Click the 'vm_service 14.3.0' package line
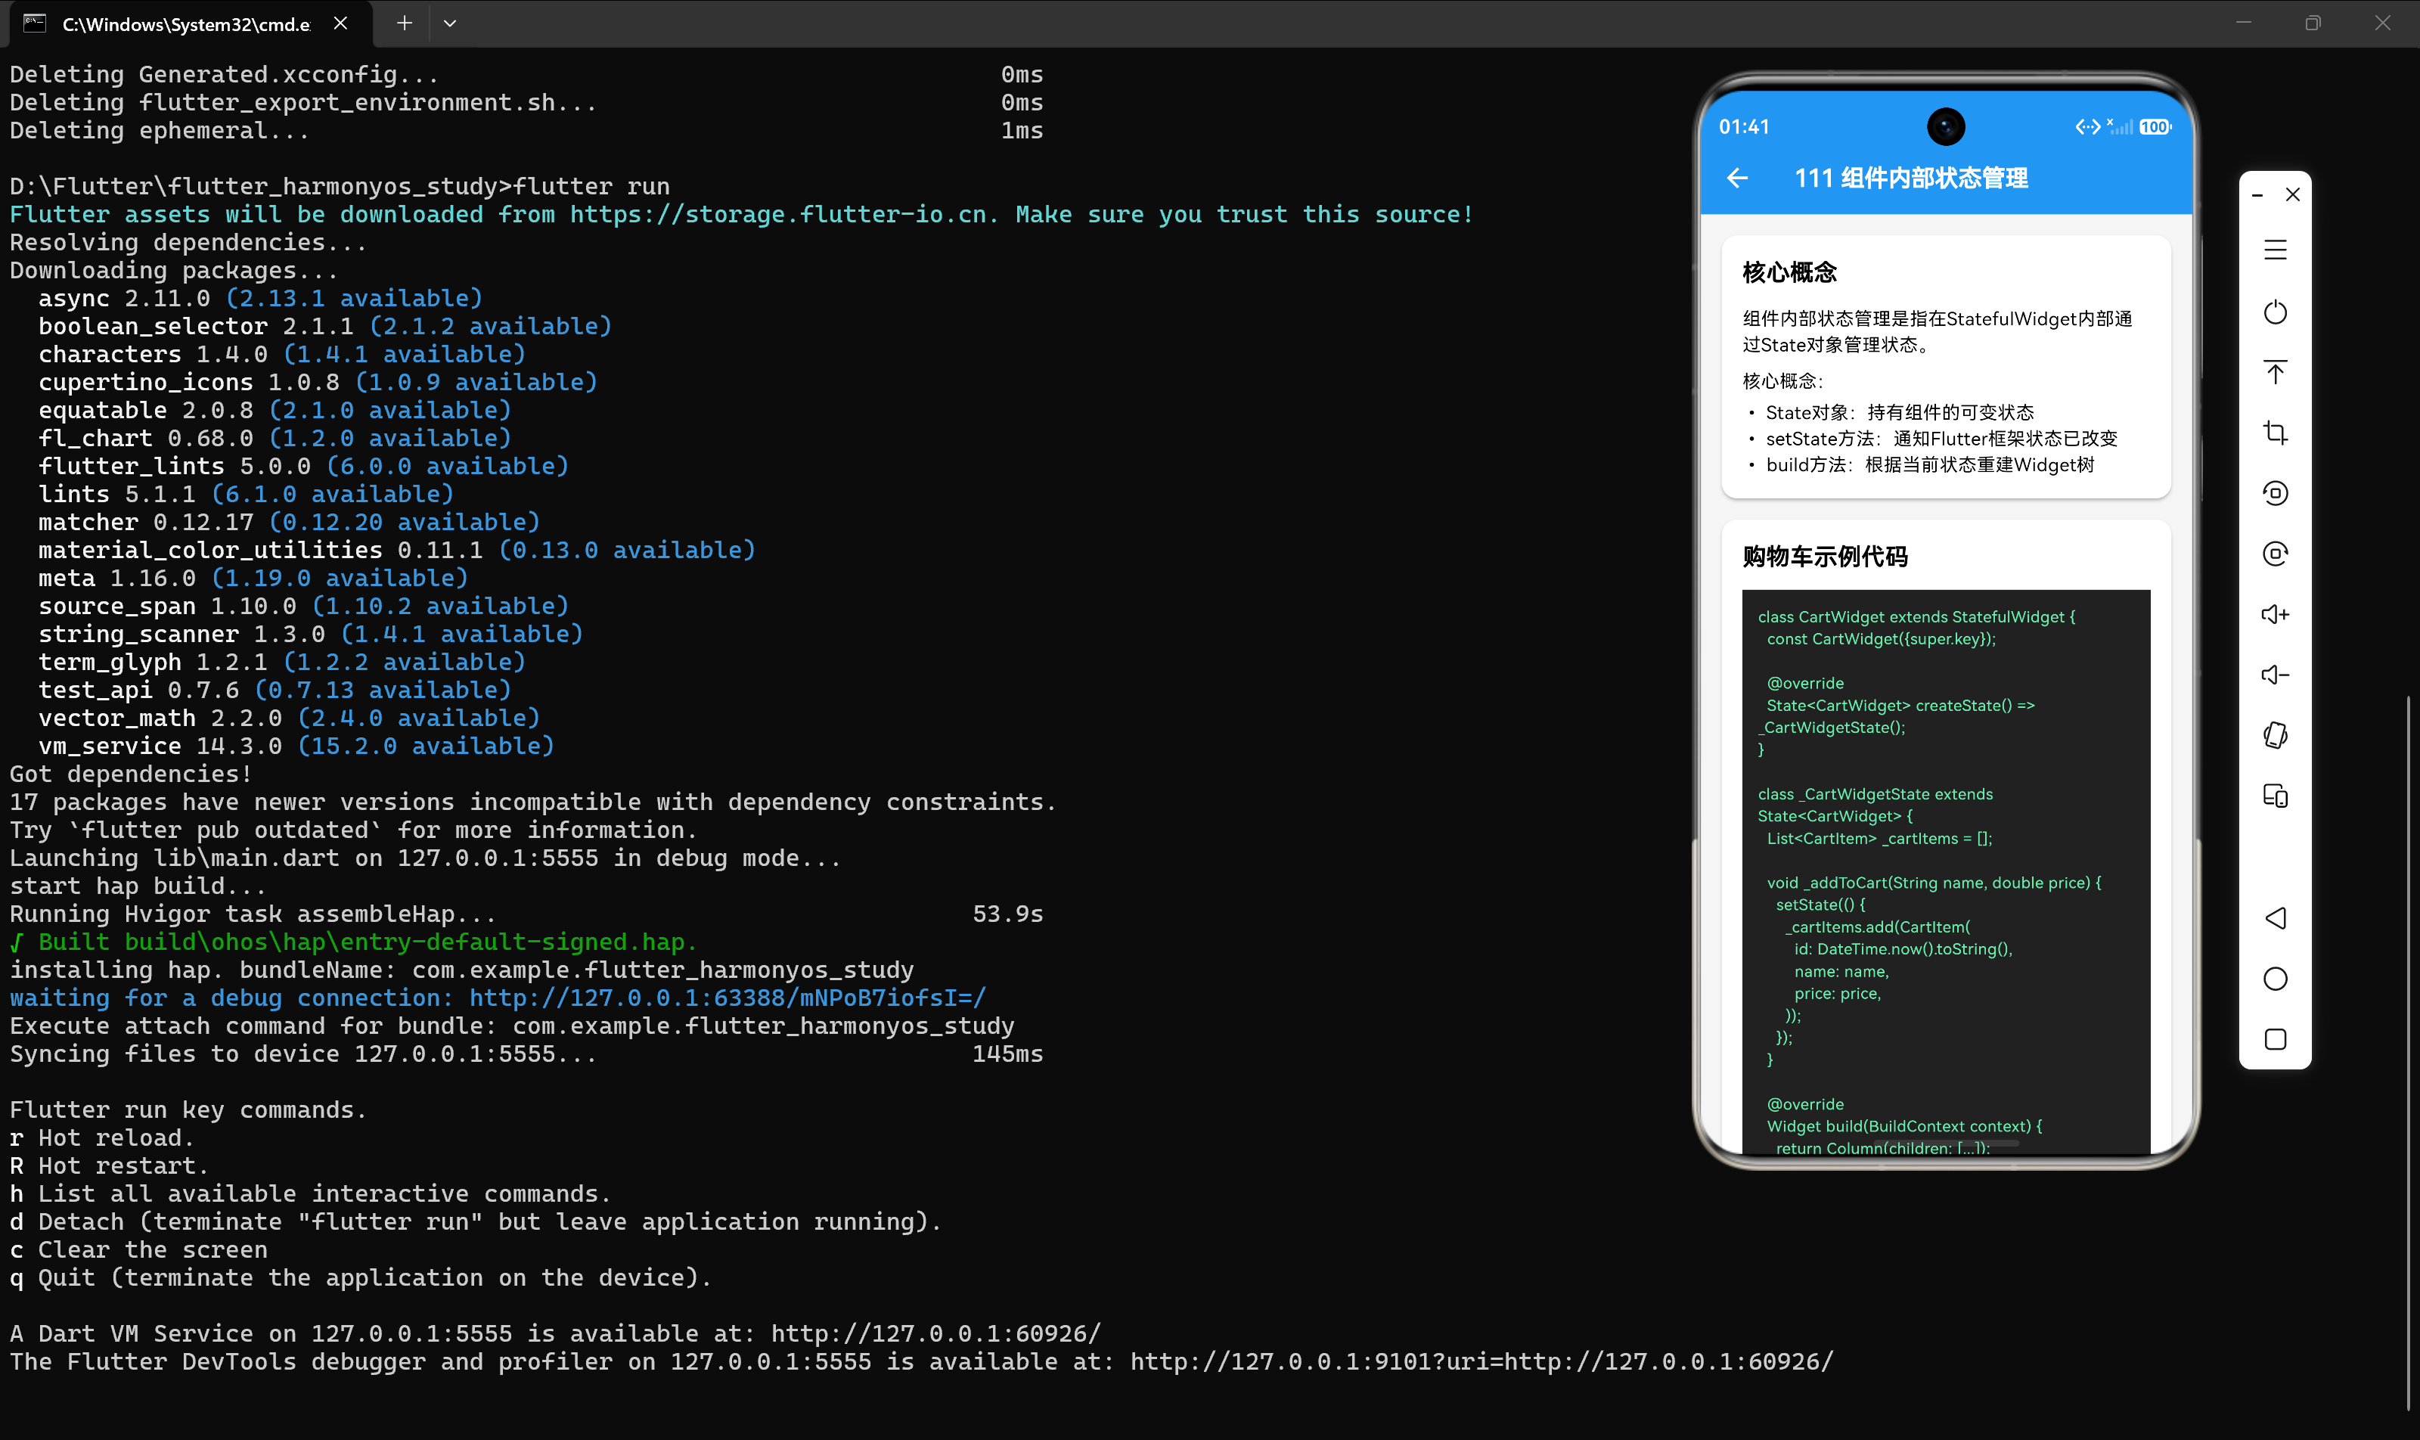Viewport: 2420px width, 1440px height. 296,745
